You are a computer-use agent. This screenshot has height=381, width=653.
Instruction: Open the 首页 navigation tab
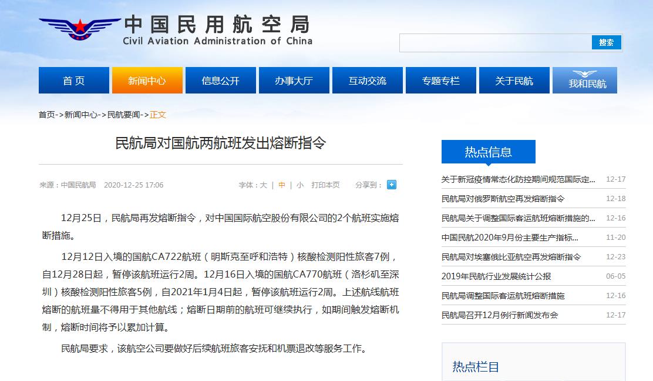(74, 81)
